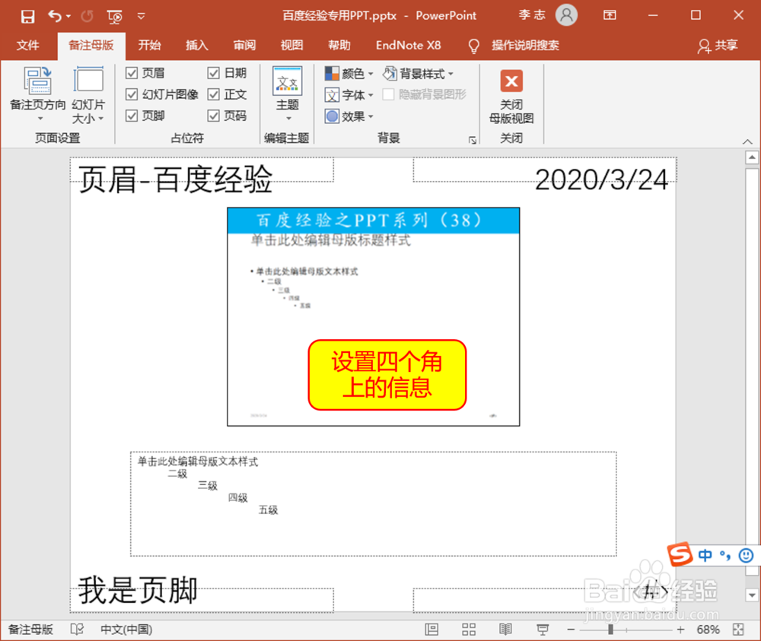Zoom out with the minus button
Viewport: 761px width, 641px height.
pyautogui.click(x=571, y=630)
